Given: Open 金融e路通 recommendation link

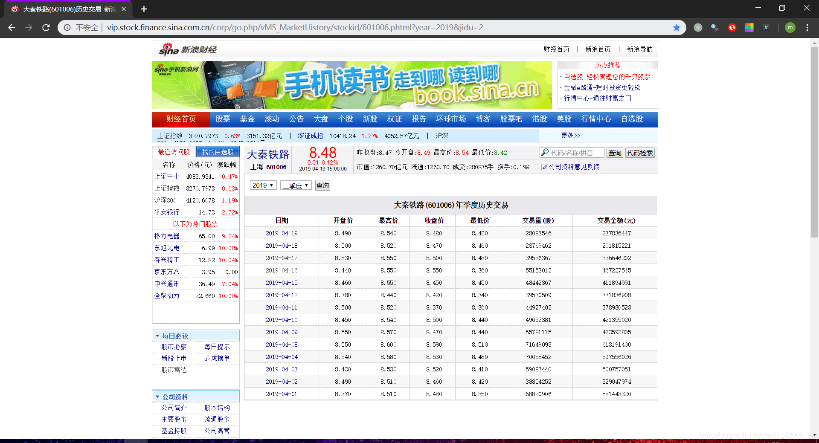Looking at the screenshot, I should click(602, 88).
